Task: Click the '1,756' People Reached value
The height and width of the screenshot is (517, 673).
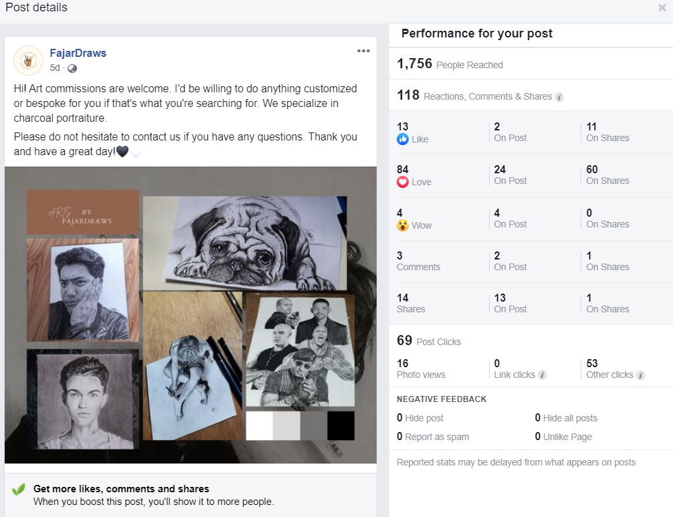Action: click(x=414, y=64)
